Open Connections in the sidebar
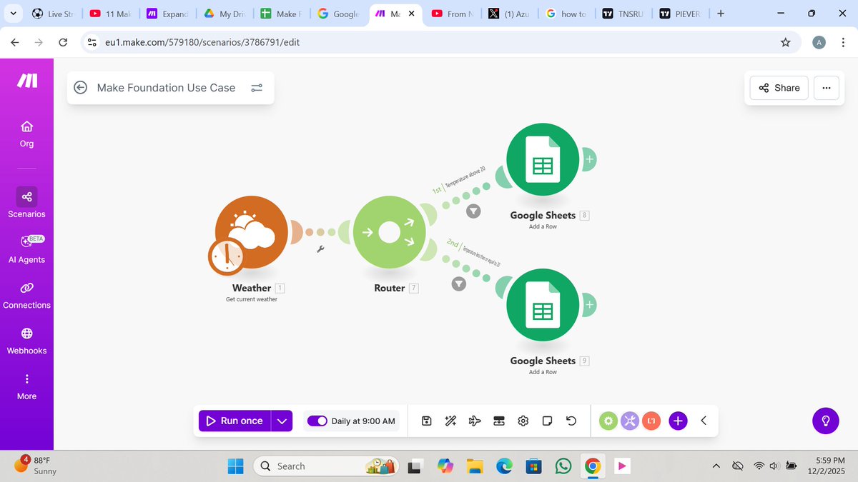Screen dimensions: 858x482 point(26,295)
